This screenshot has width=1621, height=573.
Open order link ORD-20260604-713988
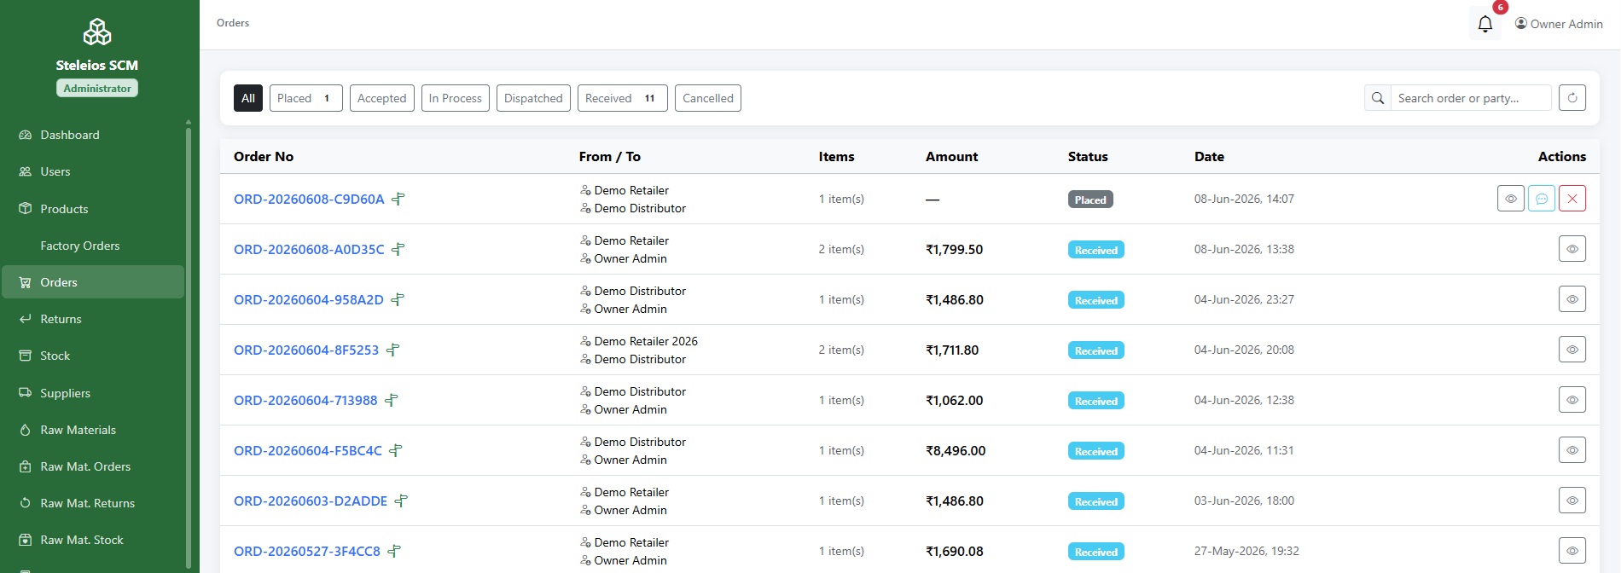[x=305, y=400]
